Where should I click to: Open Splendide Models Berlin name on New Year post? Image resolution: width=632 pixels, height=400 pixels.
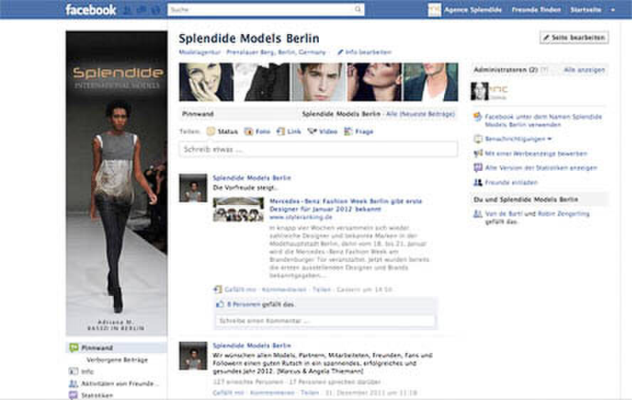click(251, 346)
